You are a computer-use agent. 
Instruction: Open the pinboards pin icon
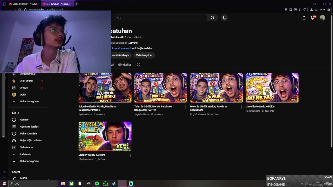click(x=286, y=10)
